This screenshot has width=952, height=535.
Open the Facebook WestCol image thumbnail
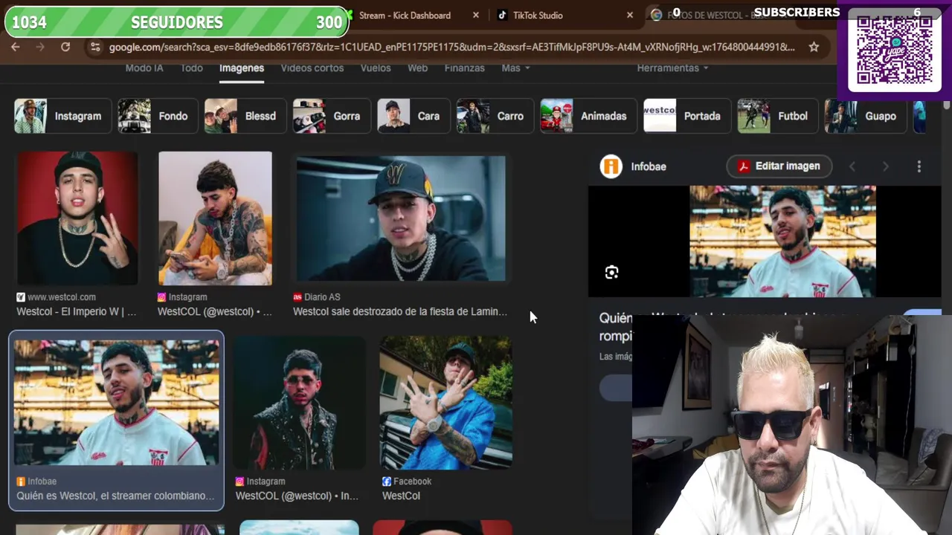[446, 403]
